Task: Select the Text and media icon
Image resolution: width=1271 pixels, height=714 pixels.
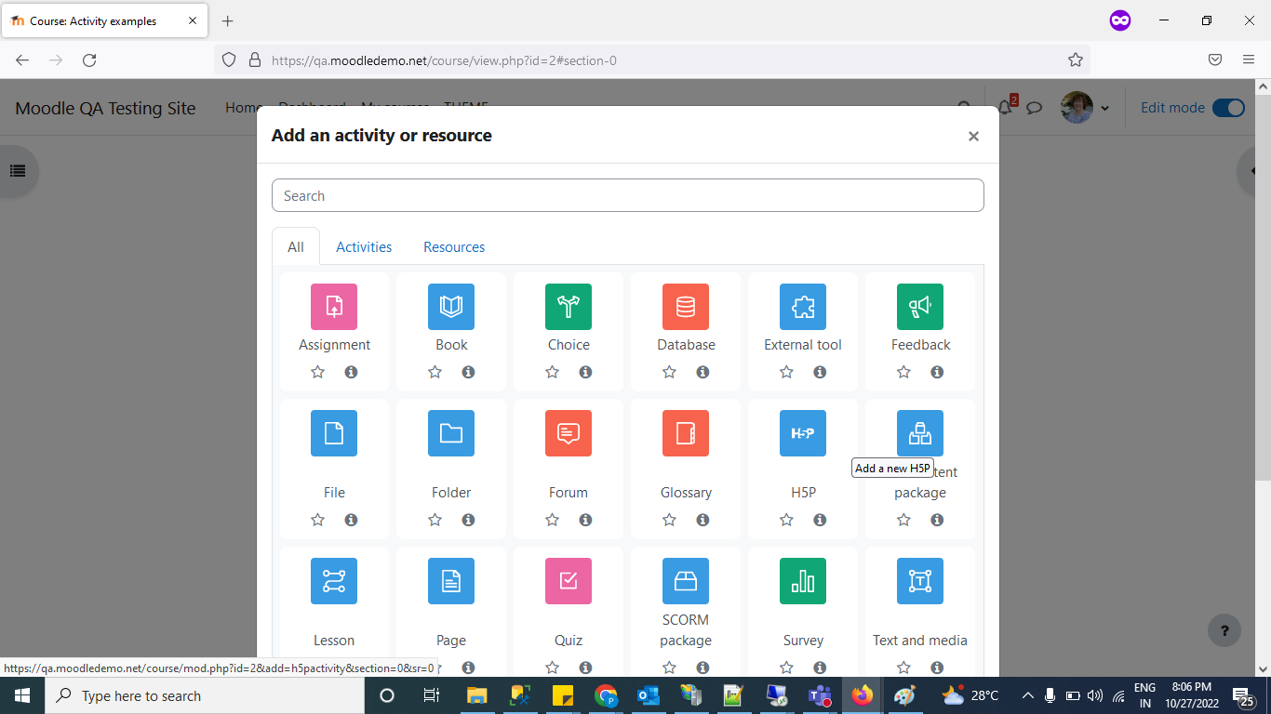Action: coord(920,581)
